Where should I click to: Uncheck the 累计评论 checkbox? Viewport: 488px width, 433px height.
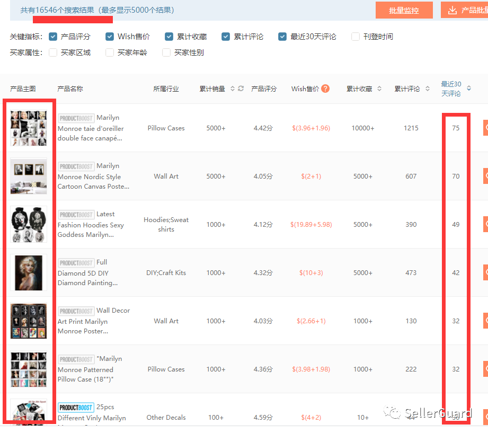[x=226, y=37]
